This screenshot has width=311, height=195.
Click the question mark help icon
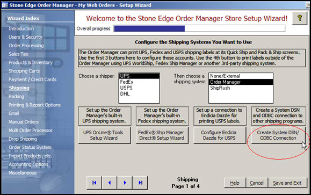click(x=300, y=18)
